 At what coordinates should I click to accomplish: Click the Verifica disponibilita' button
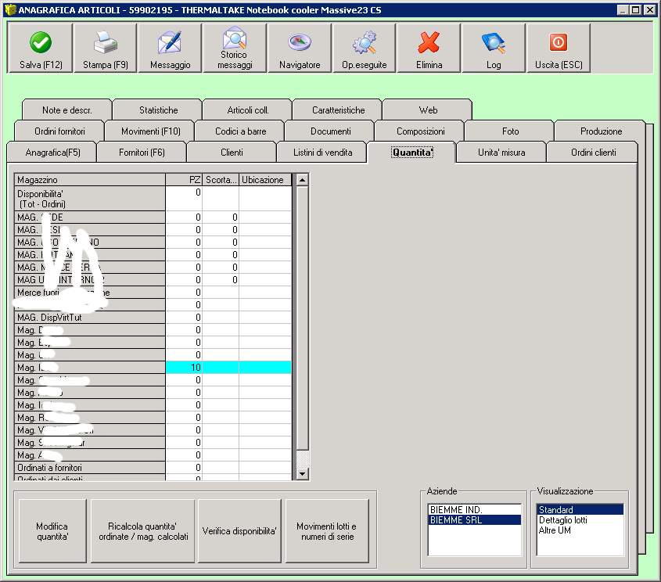(239, 531)
